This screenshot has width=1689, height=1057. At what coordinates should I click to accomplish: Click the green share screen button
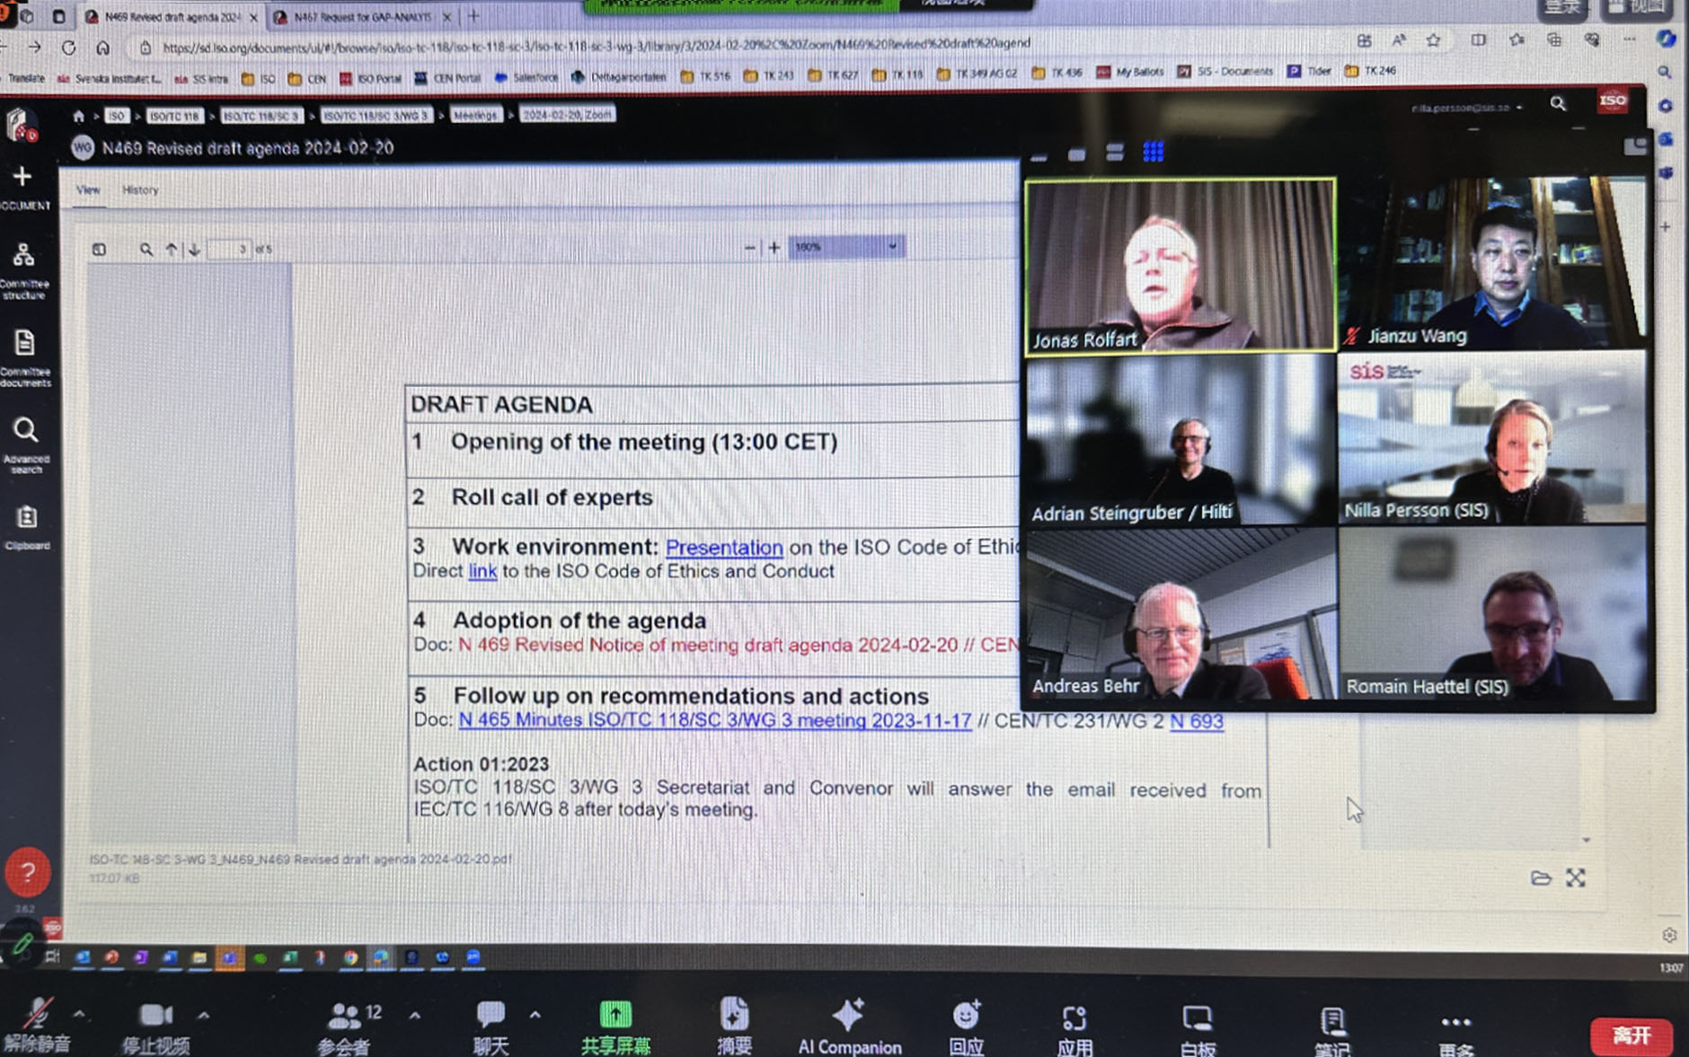[x=615, y=1026]
